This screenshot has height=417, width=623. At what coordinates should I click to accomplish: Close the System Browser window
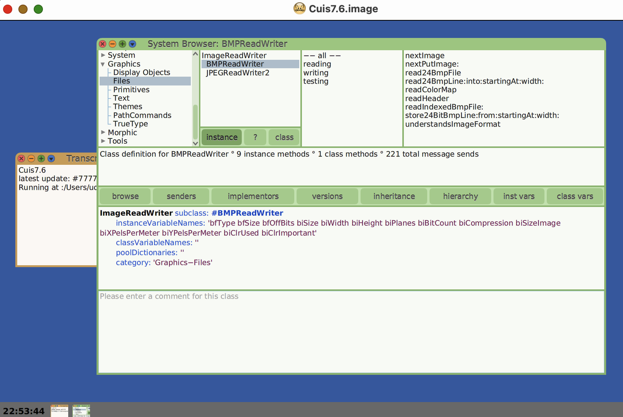click(103, 44)
